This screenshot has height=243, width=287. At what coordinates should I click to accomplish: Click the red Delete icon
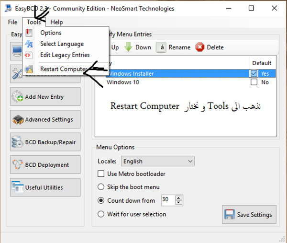200,47
